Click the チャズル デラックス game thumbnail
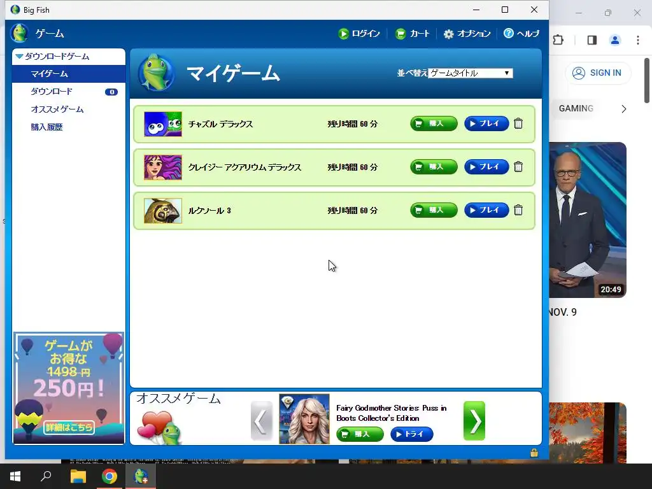This screenshot has width=652, height=489. (x=163, y=124)
